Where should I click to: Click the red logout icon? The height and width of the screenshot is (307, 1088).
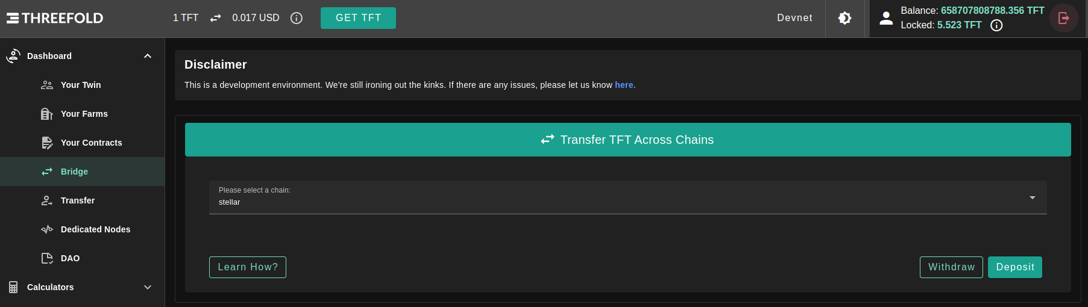[1064, 18]
